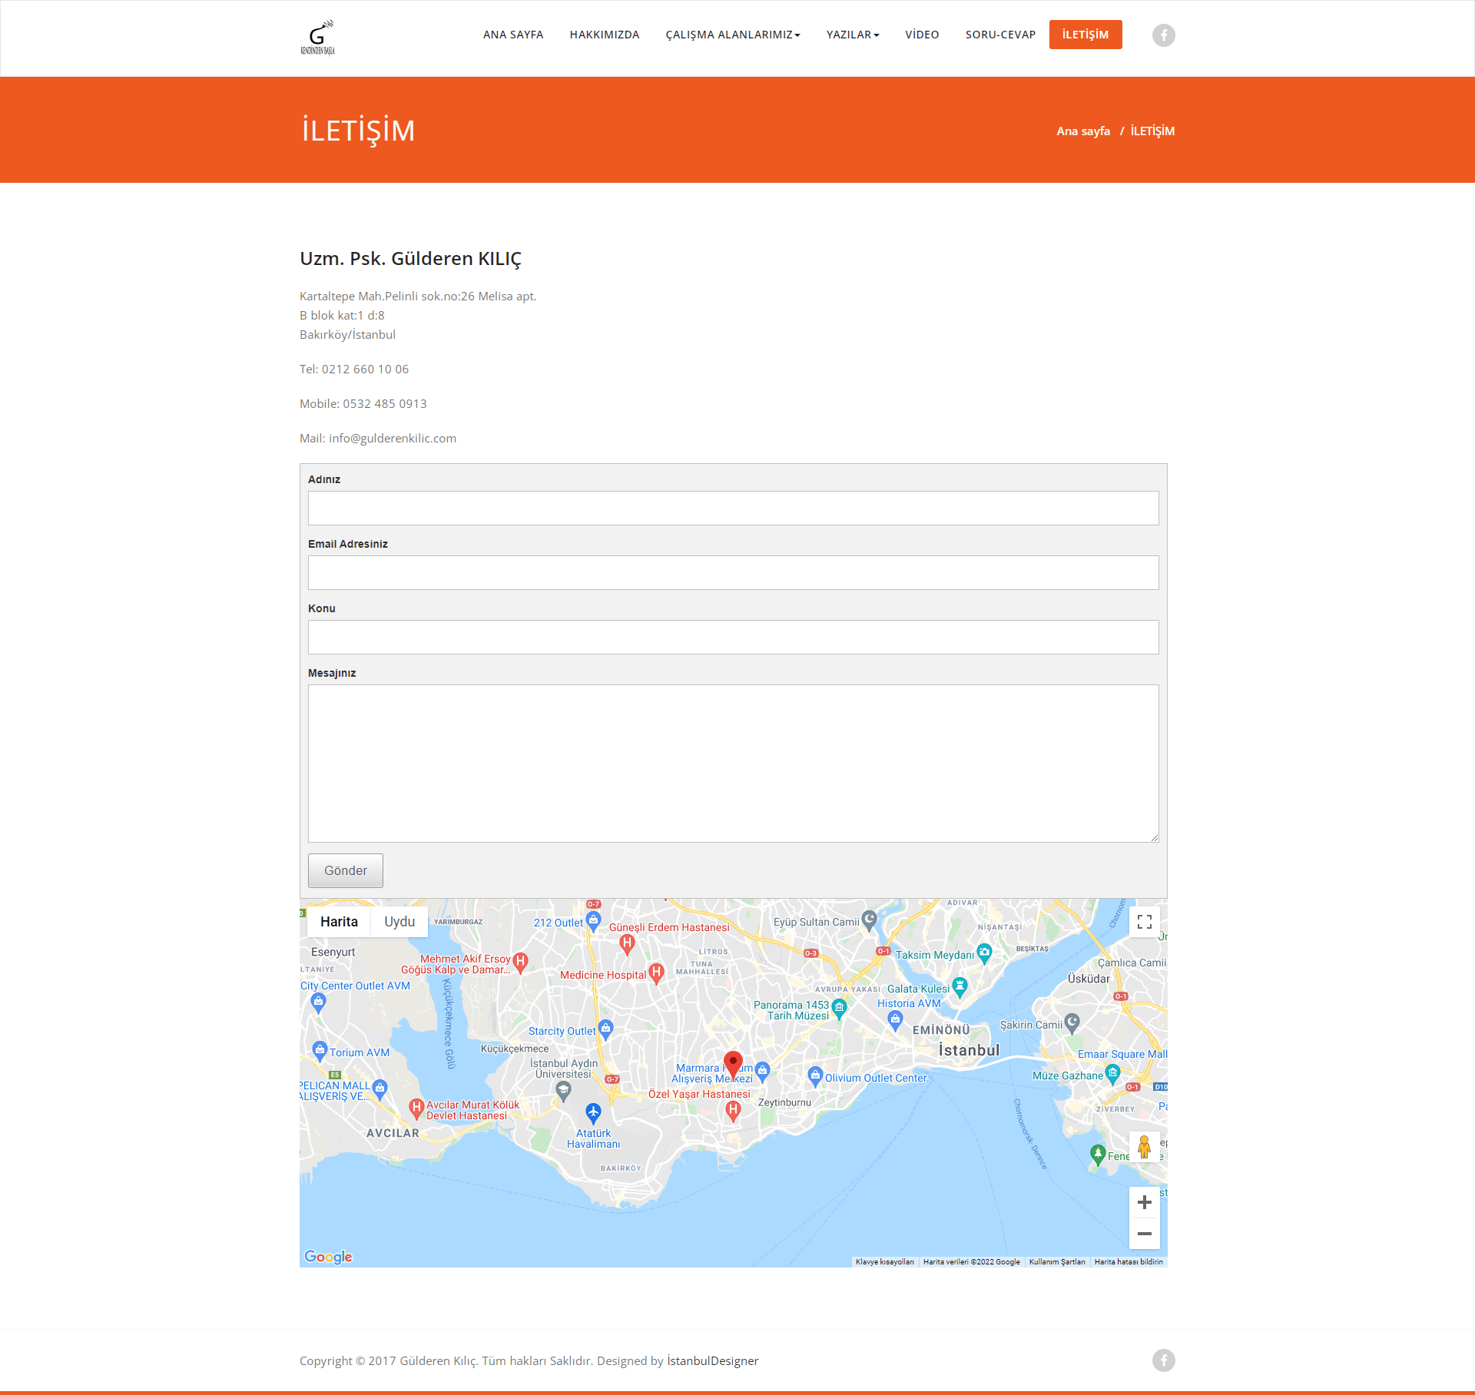Click the Mehmet Akif Ersoy hospital marker
The height and width of the screenshot is (1395, 1475).
(x=520, y=962)
